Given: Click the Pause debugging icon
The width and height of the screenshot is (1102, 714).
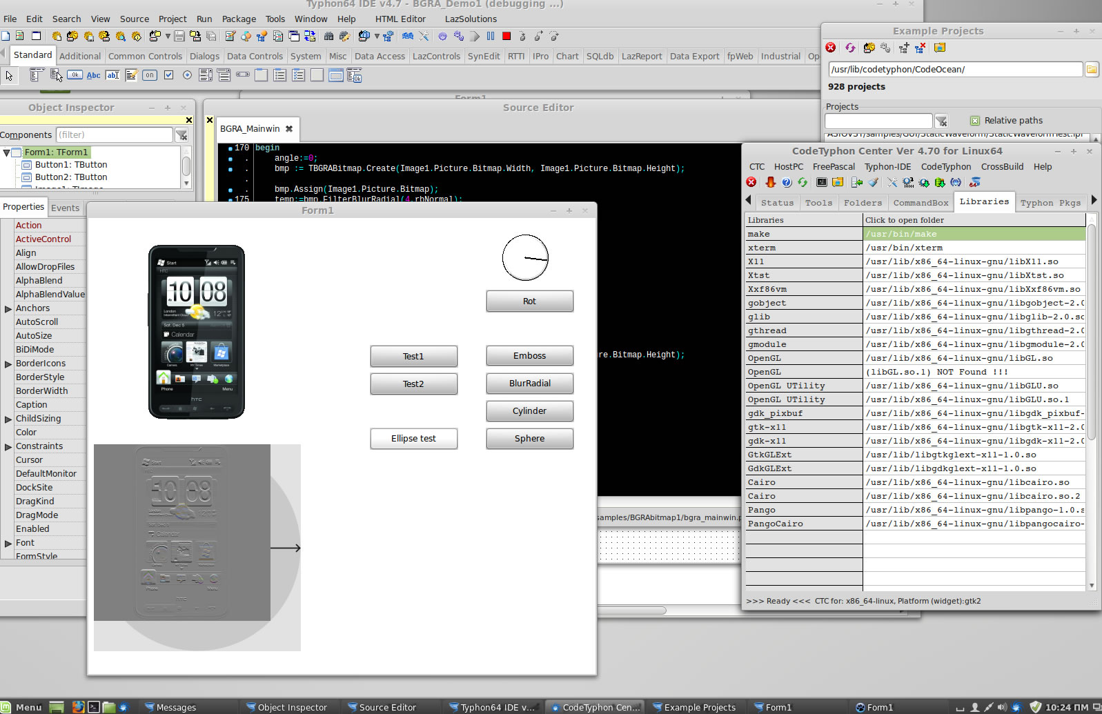Looking at the screenshot, I should point(491,36).
